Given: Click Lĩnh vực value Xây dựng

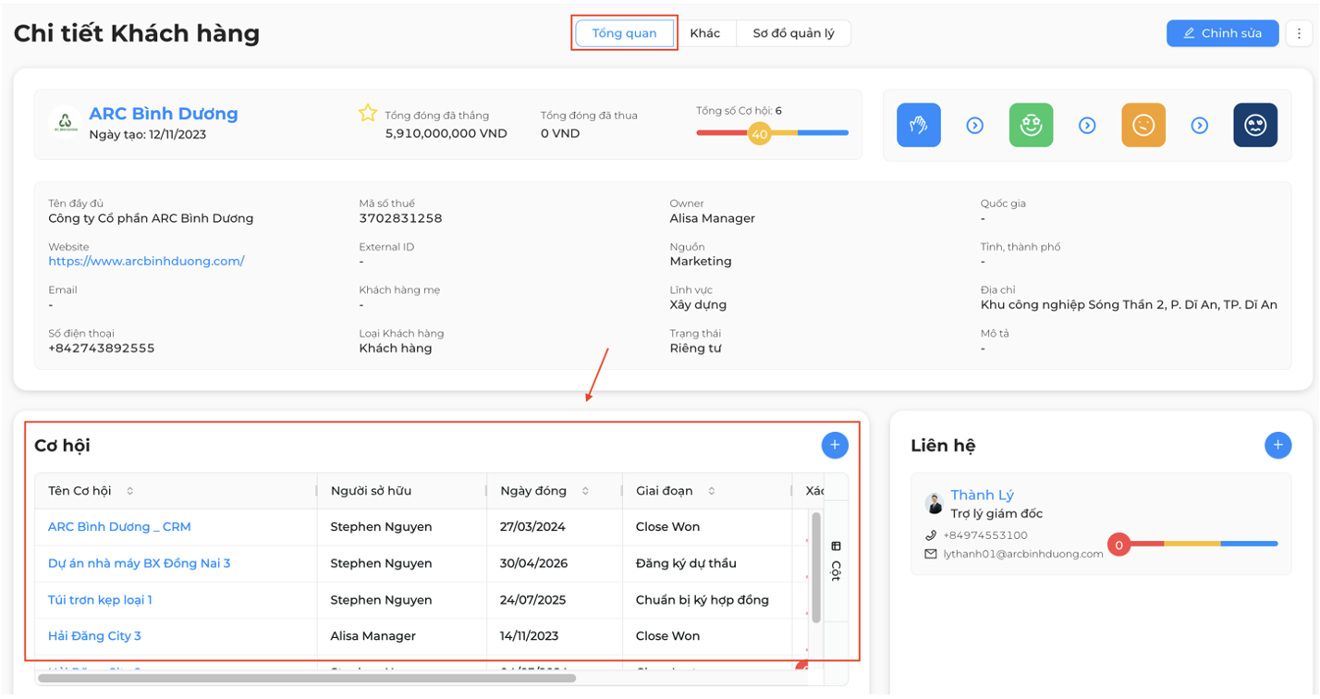Looking at the screenshot, I should (x=698, y=305).
